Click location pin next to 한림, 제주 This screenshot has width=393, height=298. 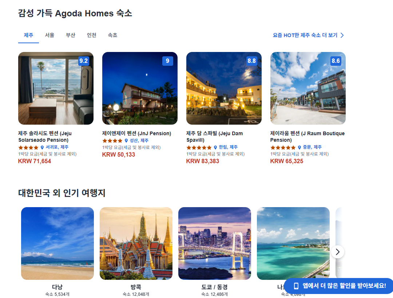[x=215, y=148]
